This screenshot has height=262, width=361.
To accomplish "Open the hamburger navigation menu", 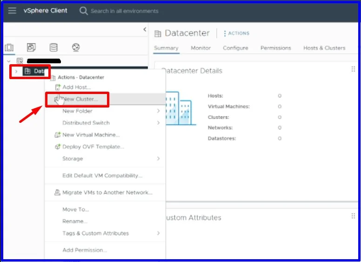I will tap(12, 11).
